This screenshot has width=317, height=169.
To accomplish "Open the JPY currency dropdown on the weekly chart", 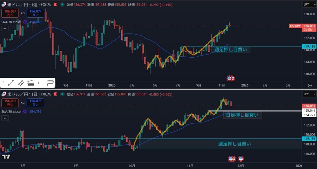I will (x=310, y=5).
